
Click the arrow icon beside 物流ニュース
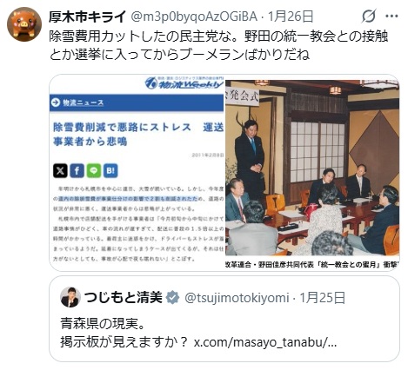point(55,102)
